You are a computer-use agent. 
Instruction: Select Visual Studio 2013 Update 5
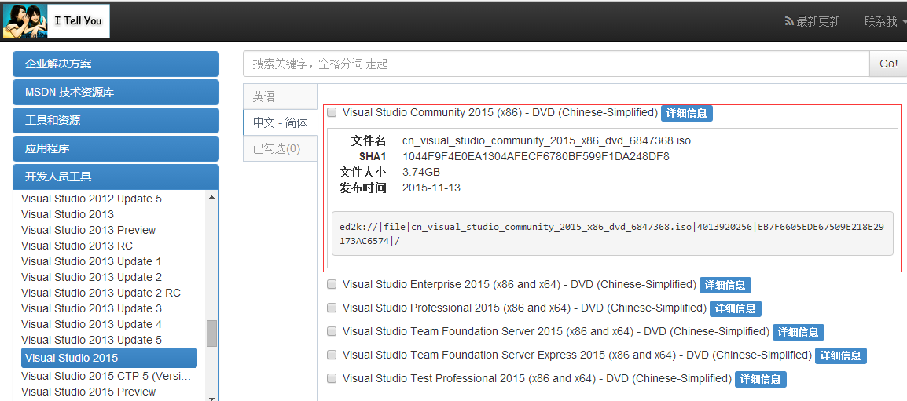tap(91, 340)
